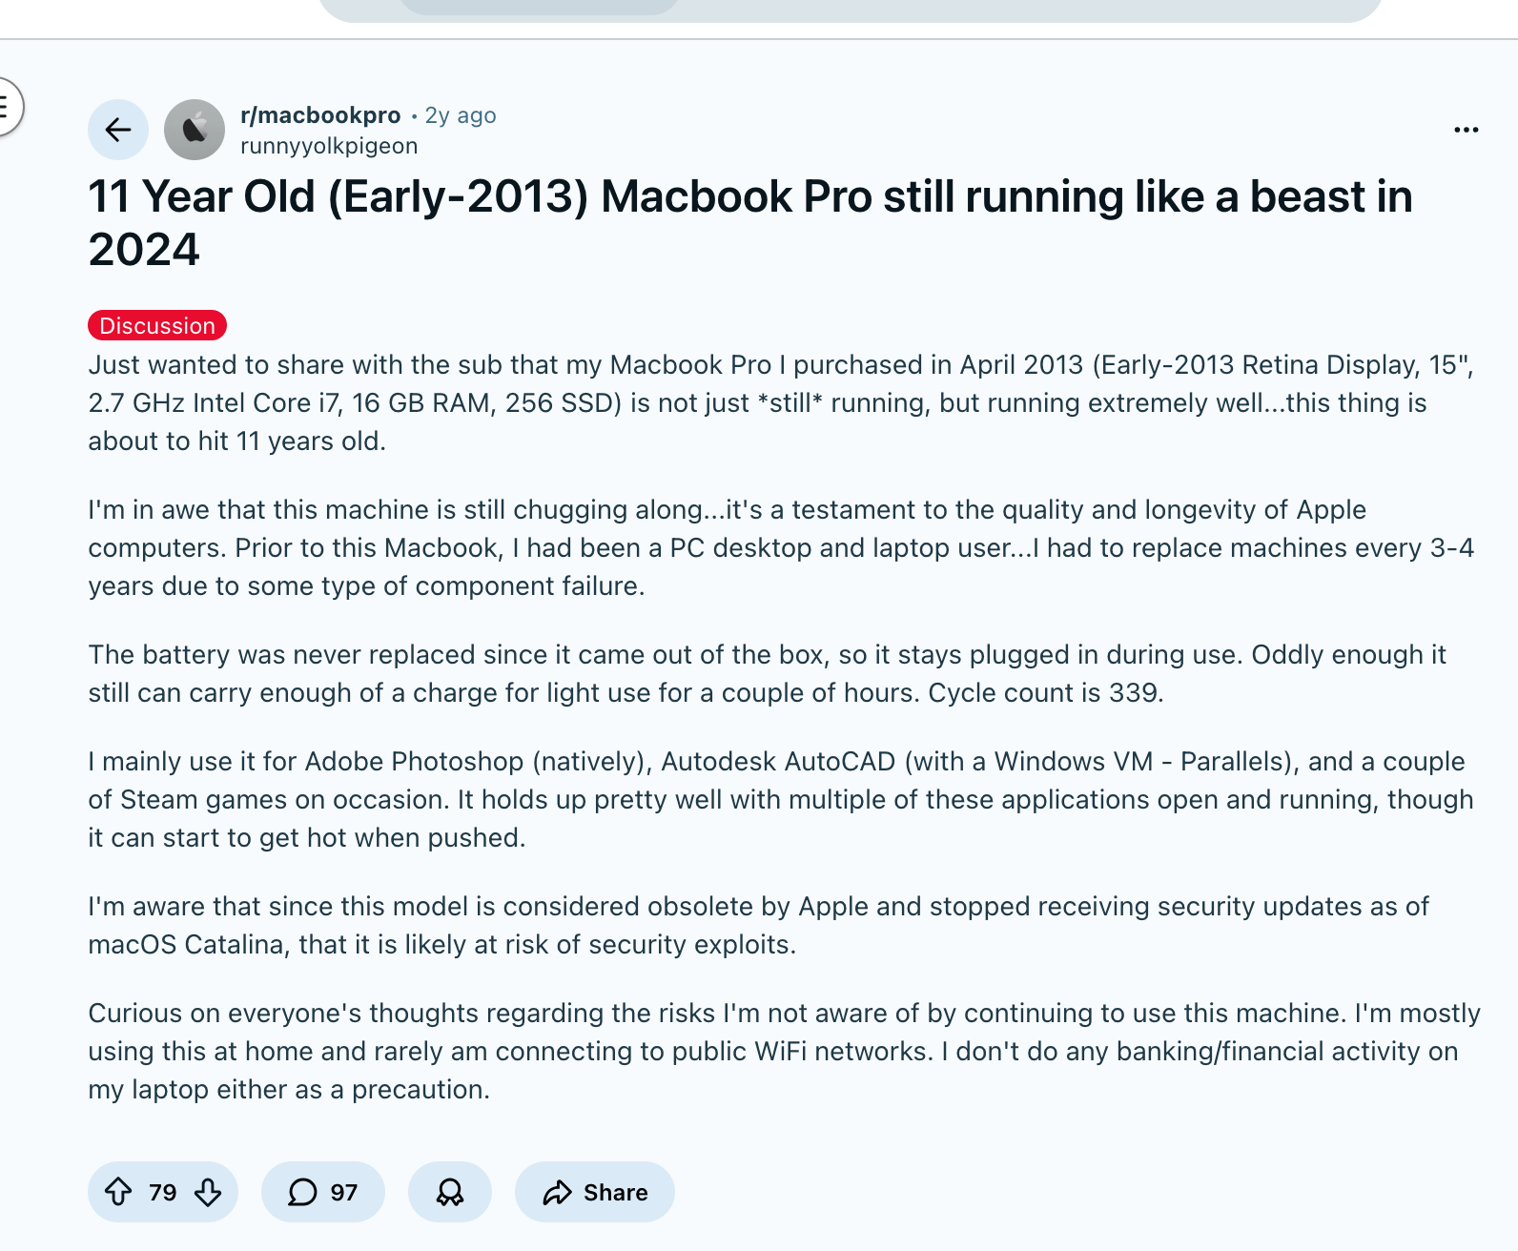The width and height of the screenshot is (1518, 1251).
Task: Open the 97 comments bubble
Action: 322,1192
